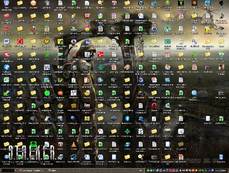Open the red My Documents folder icon
This screenshot has height=173, width=229.
(6, 16)
